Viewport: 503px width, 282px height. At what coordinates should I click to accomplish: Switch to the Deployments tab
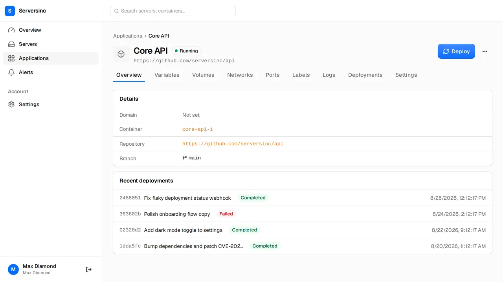point(365,75)
